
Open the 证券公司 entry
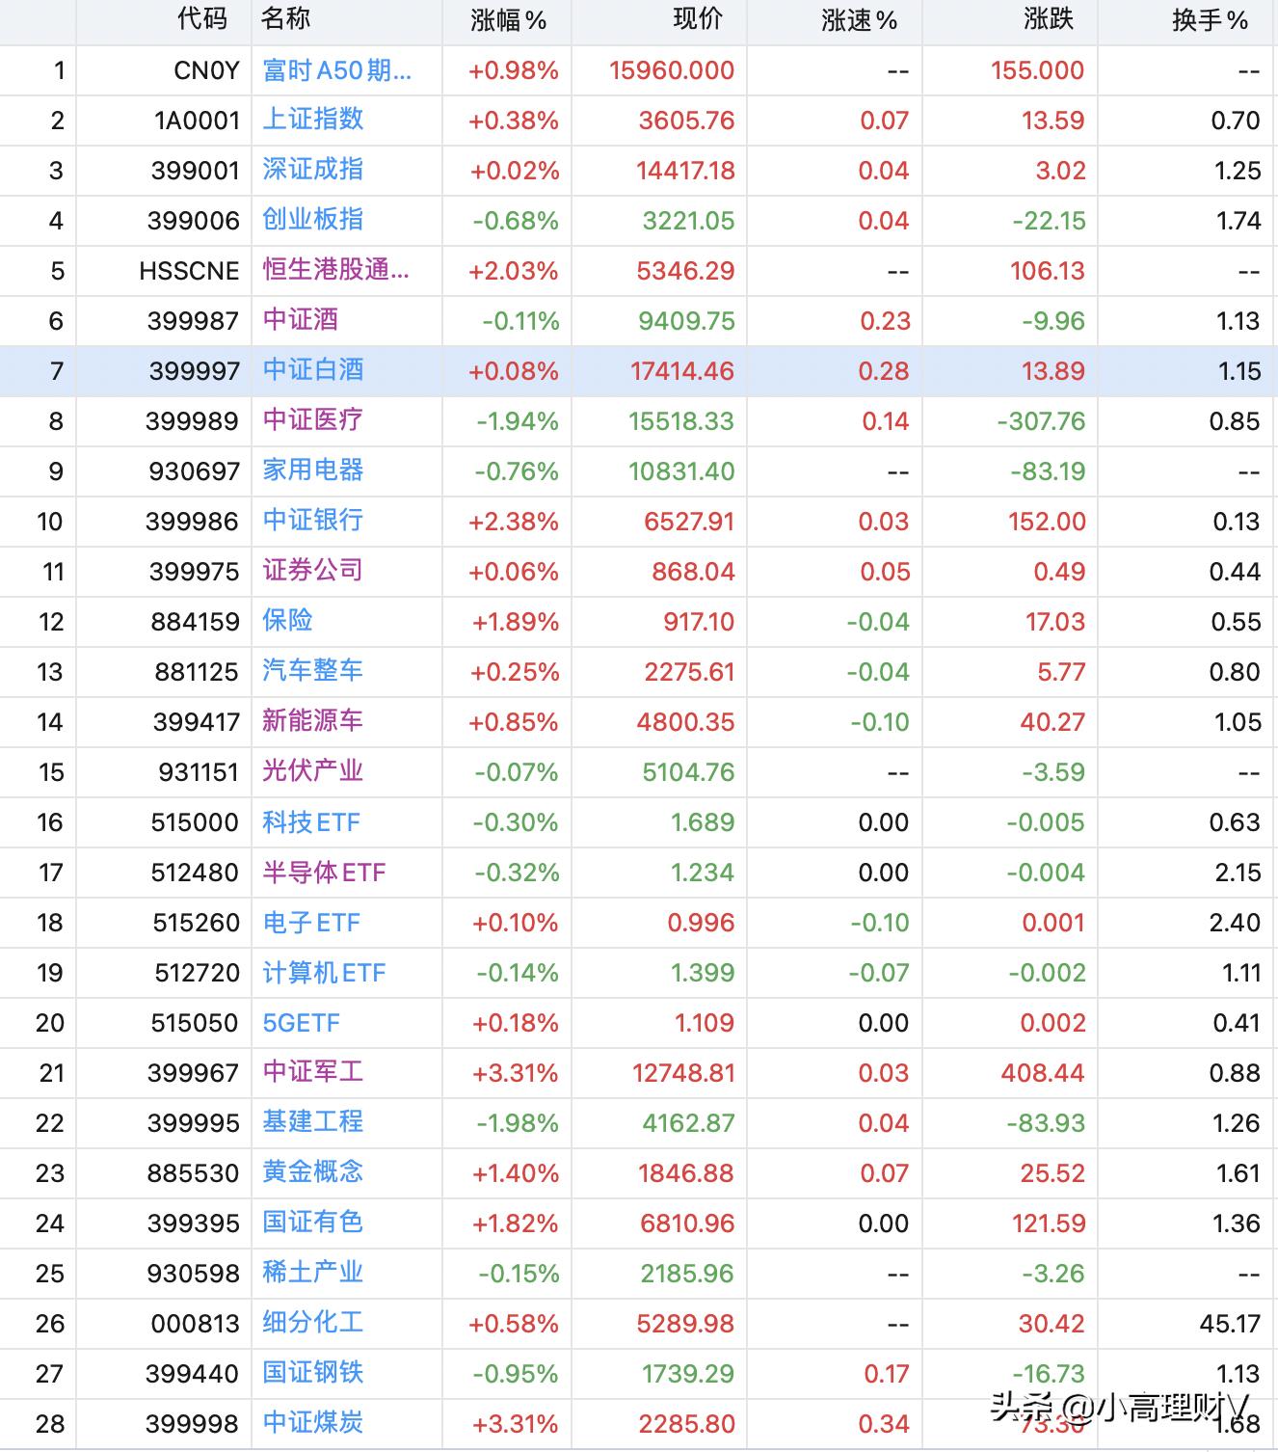(x=313, y=571)
